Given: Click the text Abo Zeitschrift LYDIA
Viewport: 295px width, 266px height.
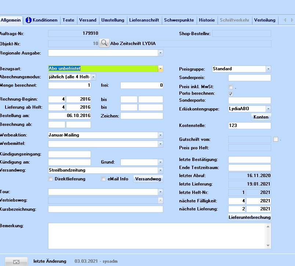Looking at the screenshot, I should click(133, 44).
